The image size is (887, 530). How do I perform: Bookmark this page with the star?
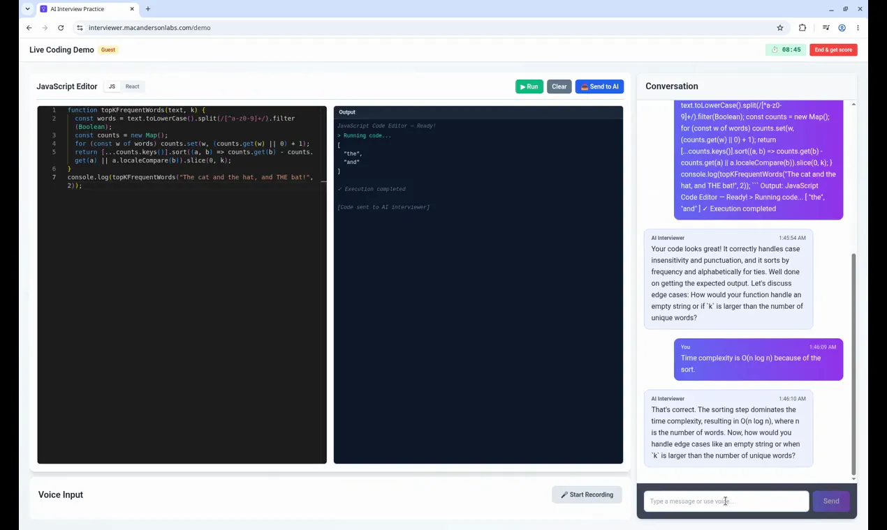pos(780,28)
